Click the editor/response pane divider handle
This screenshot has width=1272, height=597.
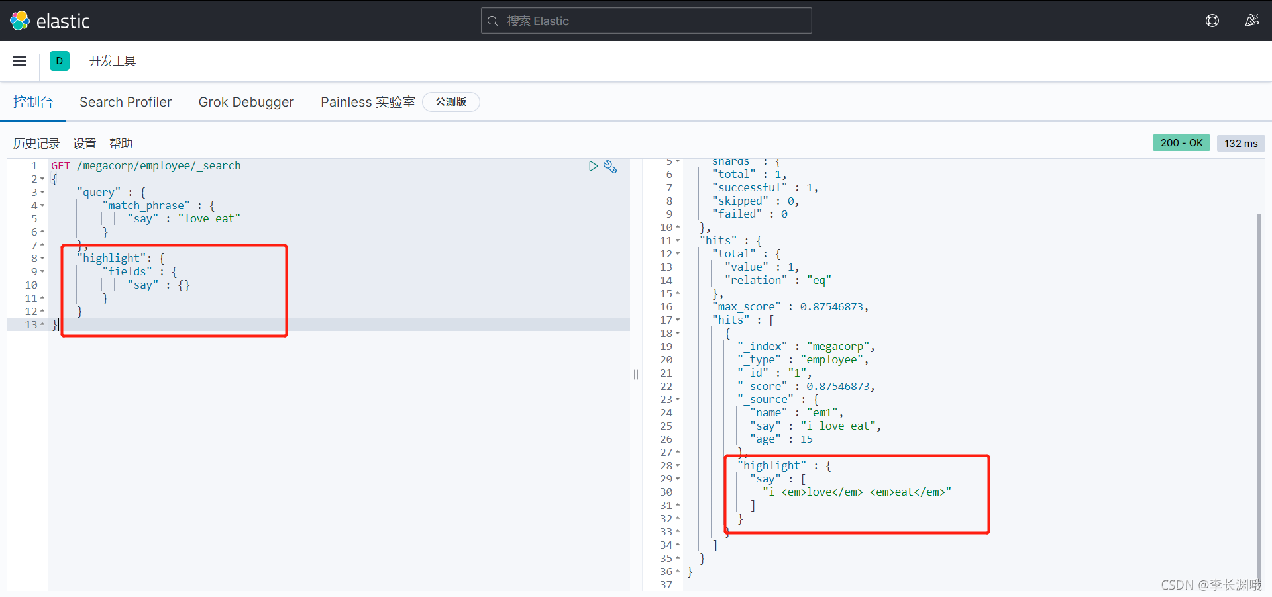pyautogui.click(x=636, y=375)
